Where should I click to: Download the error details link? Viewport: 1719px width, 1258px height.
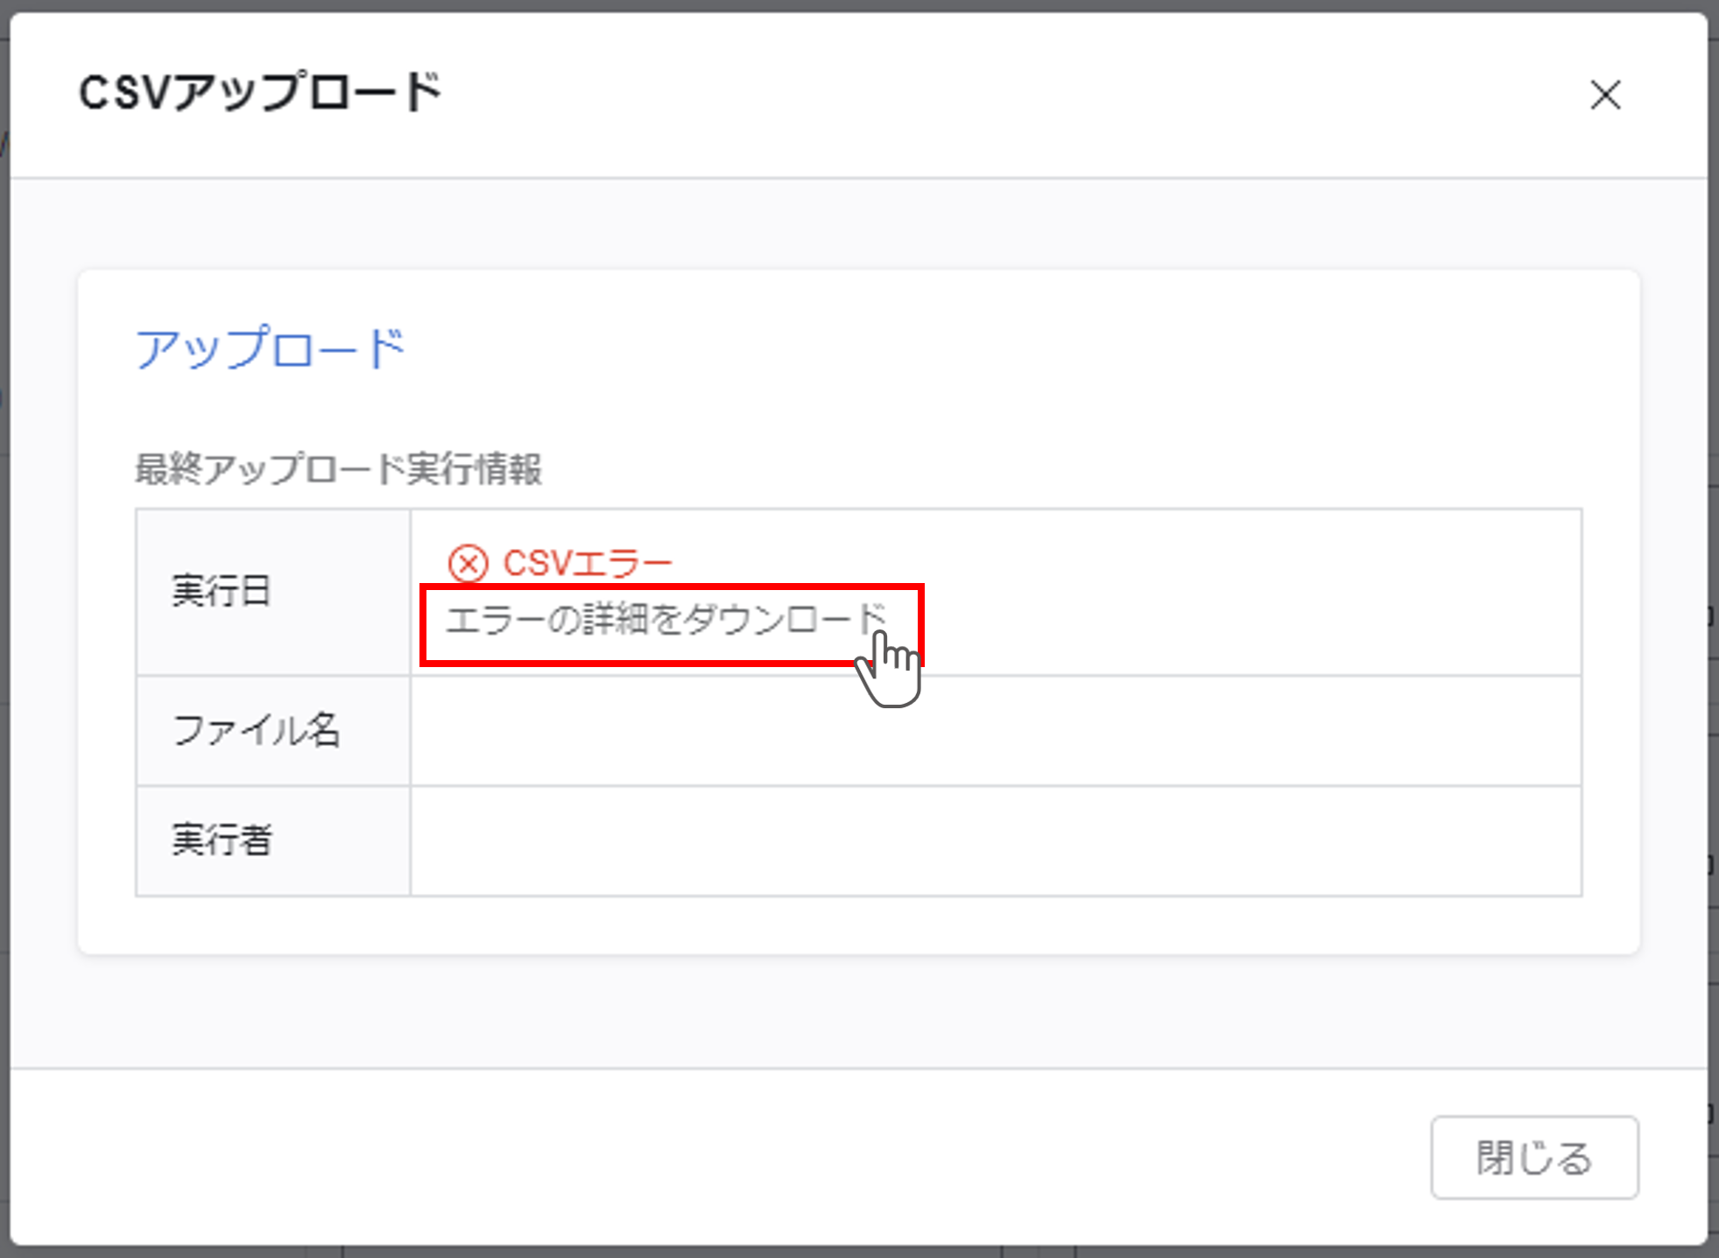[x=666, y=620]
